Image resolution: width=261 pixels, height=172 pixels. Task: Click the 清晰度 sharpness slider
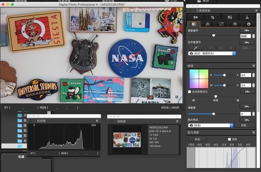214,114
